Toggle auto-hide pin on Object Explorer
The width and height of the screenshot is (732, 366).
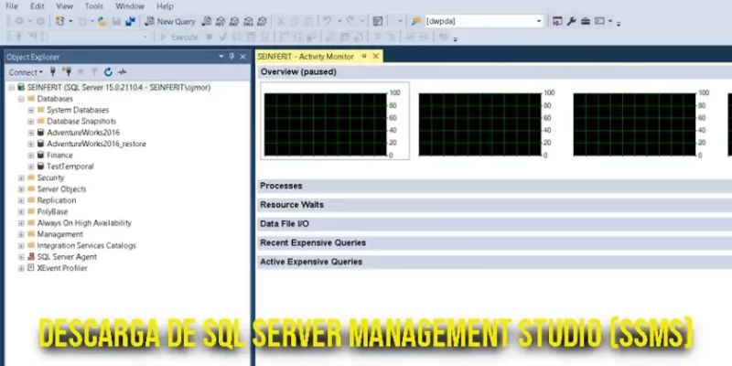pyautogui.click(x=231, y=57)
